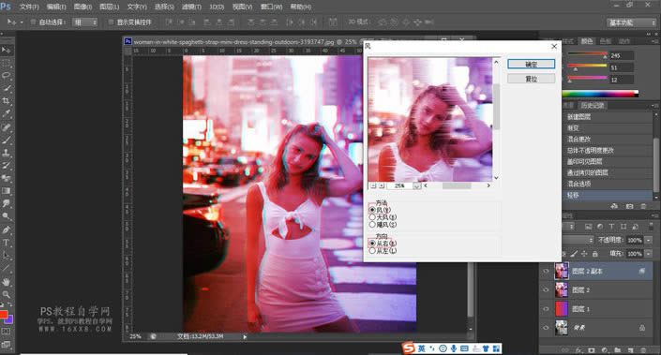Open the auto-select 组 dropdown
Screen dimensions: 661x355
[x=84, y=22]
